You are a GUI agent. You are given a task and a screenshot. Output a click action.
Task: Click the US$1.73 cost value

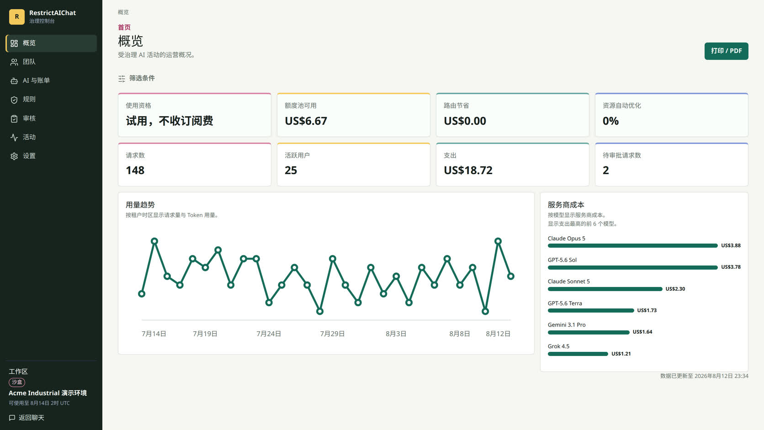[x=647, y=310]
